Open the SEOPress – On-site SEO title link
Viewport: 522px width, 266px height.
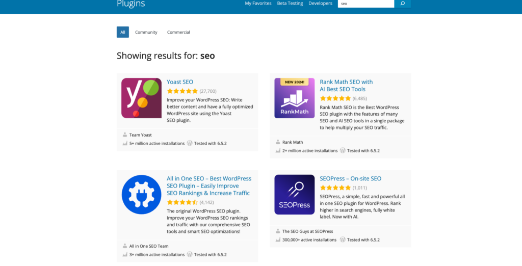pyautogui.click(x=350, y=179)
